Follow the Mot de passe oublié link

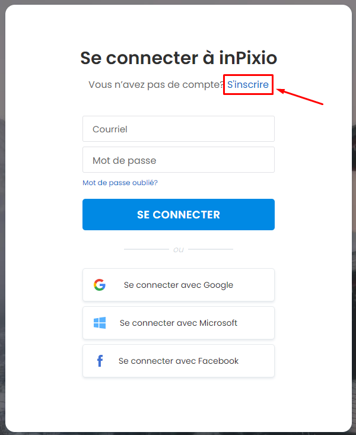(120, 183)
